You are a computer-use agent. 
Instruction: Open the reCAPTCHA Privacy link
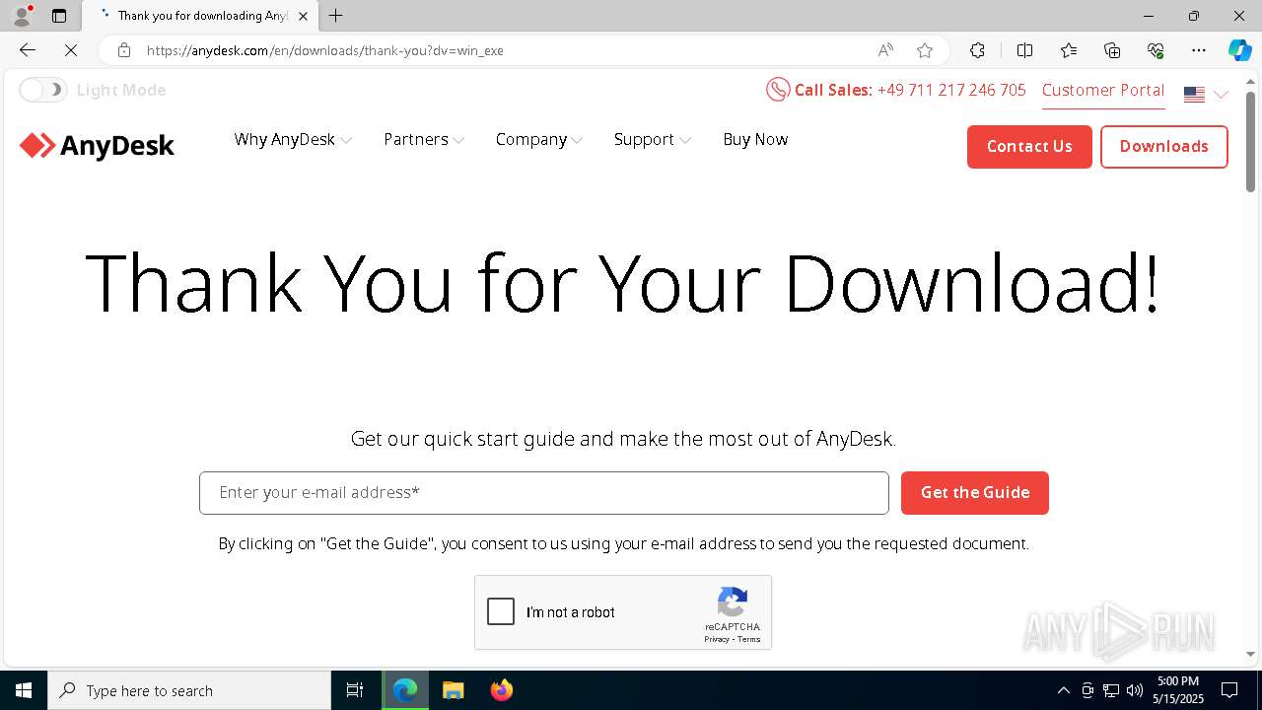(x=717, y=639)
